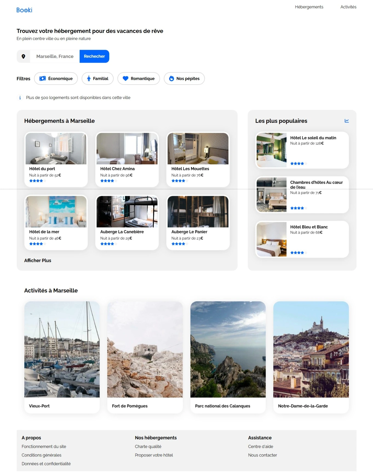Click Nous contacter footer link
This screenshot has height=473, width=373.
(263, 455)
